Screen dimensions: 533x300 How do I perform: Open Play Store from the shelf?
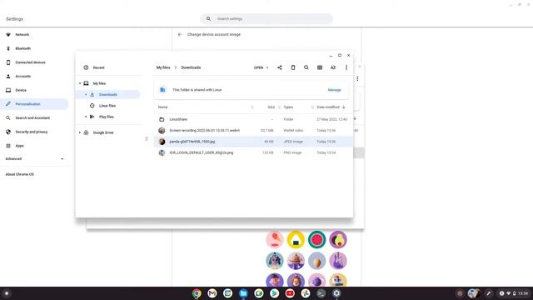(274, 293)
